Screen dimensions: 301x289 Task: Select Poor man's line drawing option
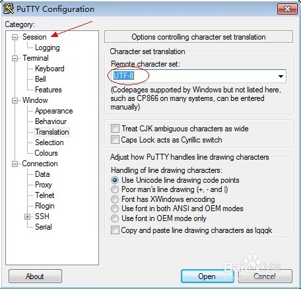(x=115, y=189)
